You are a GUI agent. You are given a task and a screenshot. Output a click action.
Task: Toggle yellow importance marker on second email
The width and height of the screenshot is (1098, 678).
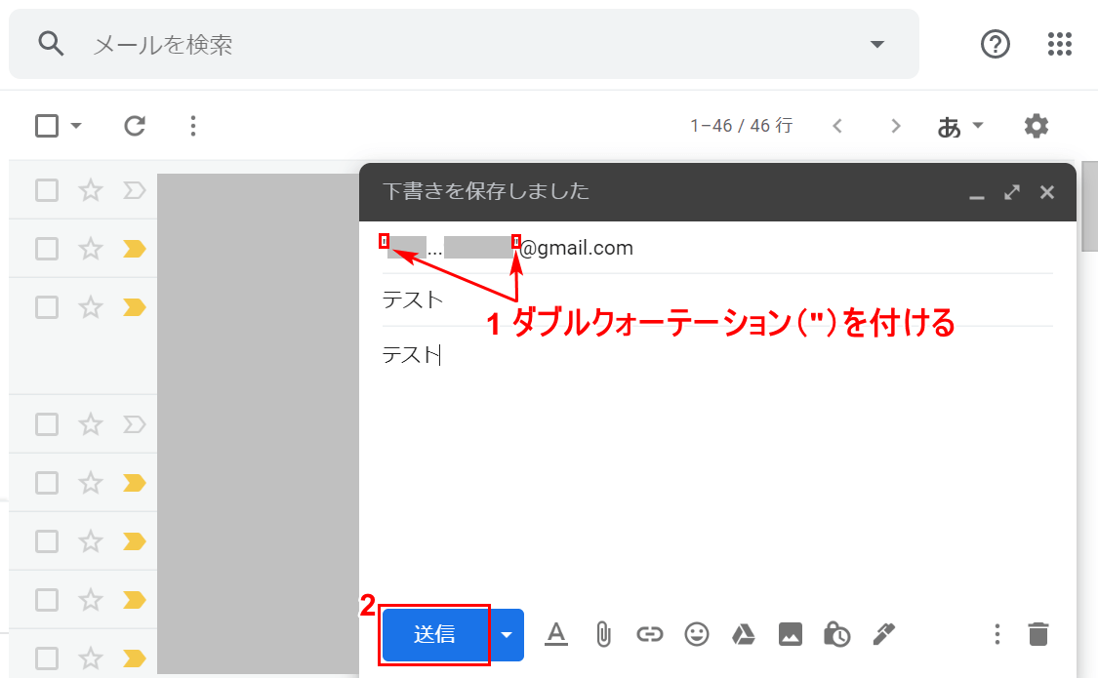click(135, 249)
